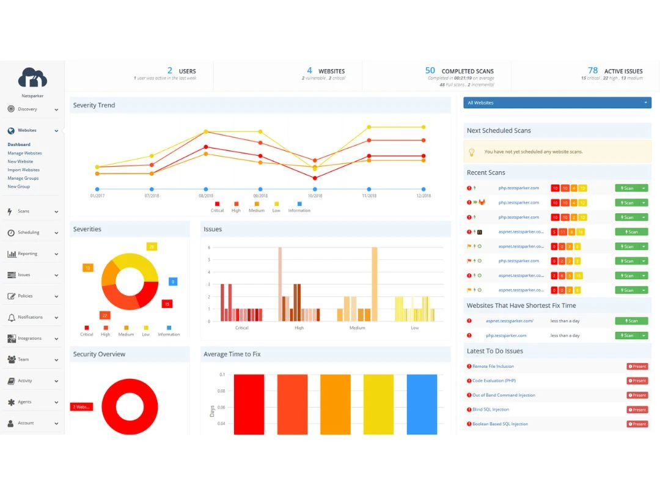Open the Discovery target icon

(x=11, y=109)
